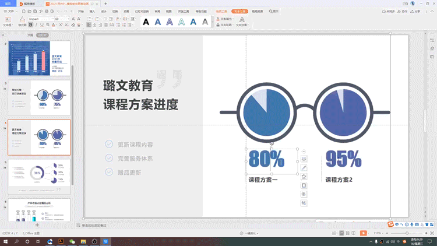Open the font size 60 dropdown
This screenshot has height=246, width=437.
[x=68, y=19]
